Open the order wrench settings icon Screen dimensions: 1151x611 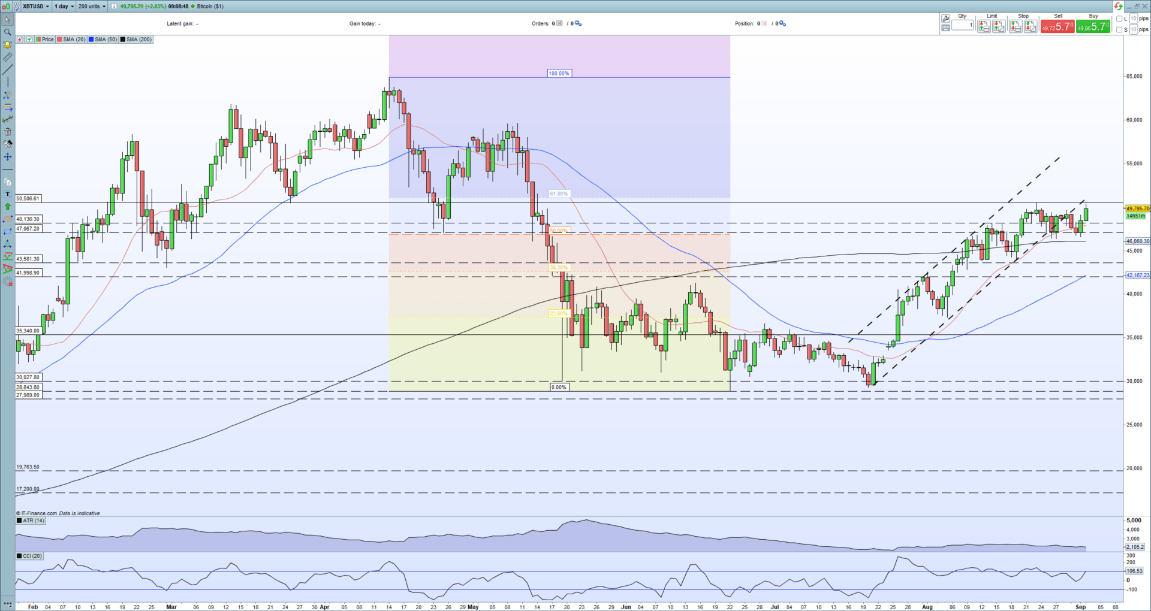click(x=945, y=19)
